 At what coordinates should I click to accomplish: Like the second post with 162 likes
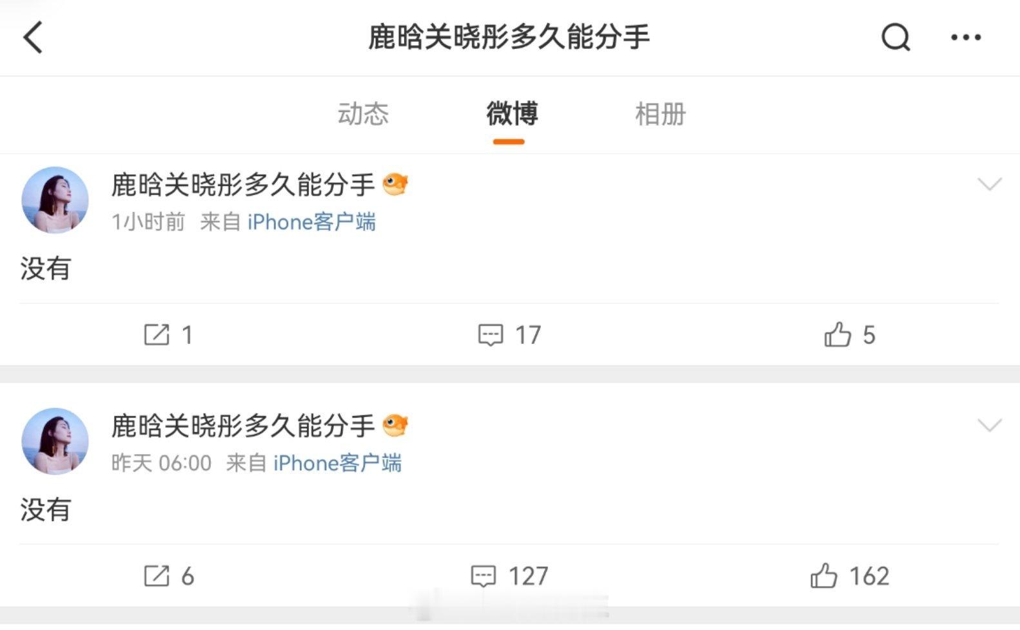tap(849, 576)
